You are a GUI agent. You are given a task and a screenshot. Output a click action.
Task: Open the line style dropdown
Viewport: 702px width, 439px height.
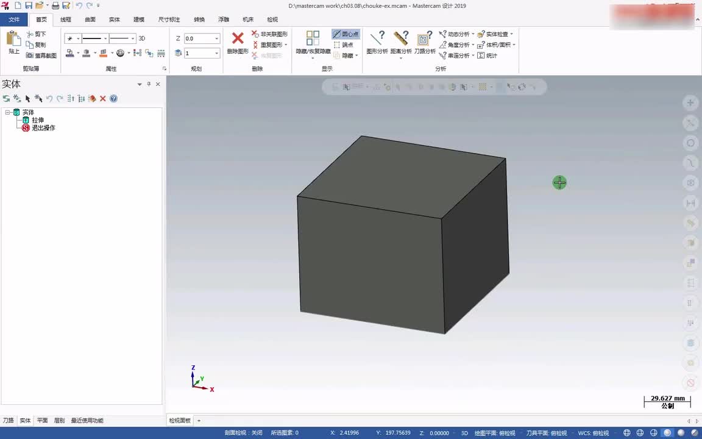click(105, 38)
